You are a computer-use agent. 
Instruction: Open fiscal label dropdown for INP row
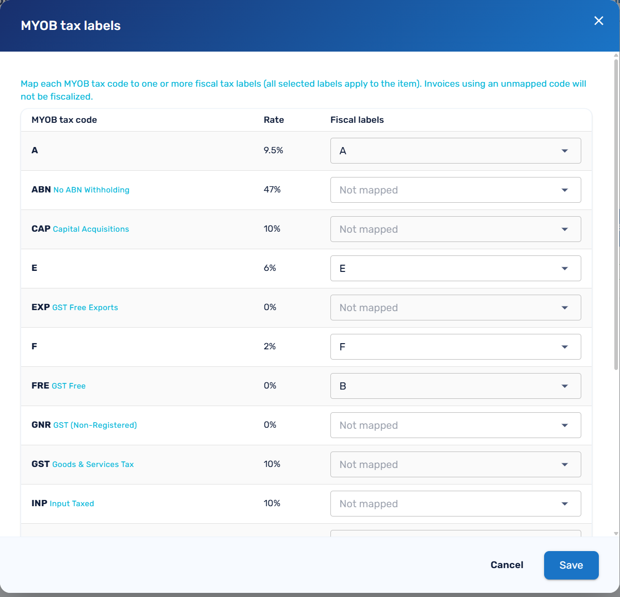[x=455, y=504]
